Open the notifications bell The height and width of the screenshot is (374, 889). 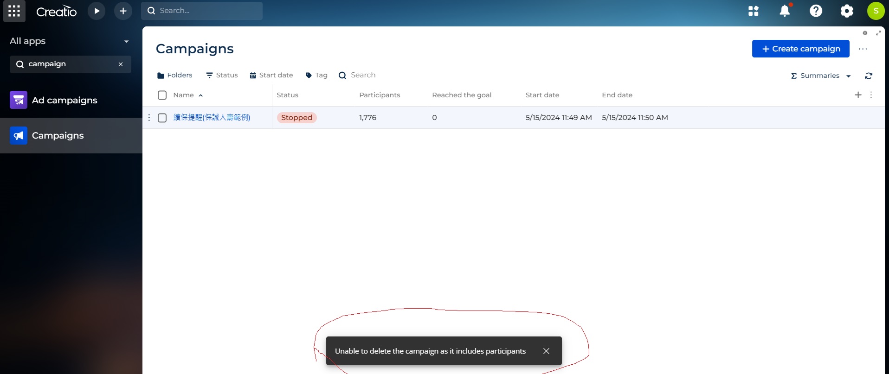(785, 11)
